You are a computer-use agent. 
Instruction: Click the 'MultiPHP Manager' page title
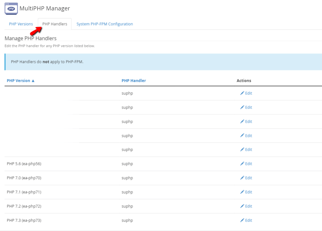coord(45,8)
